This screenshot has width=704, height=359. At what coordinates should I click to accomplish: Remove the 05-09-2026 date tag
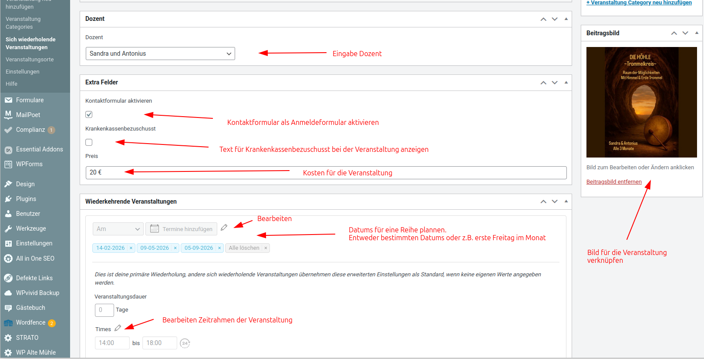(x=219, y=248)
